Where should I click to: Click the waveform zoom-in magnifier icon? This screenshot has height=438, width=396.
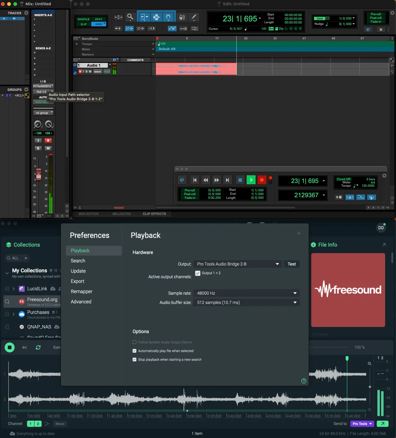click(370, 364)
